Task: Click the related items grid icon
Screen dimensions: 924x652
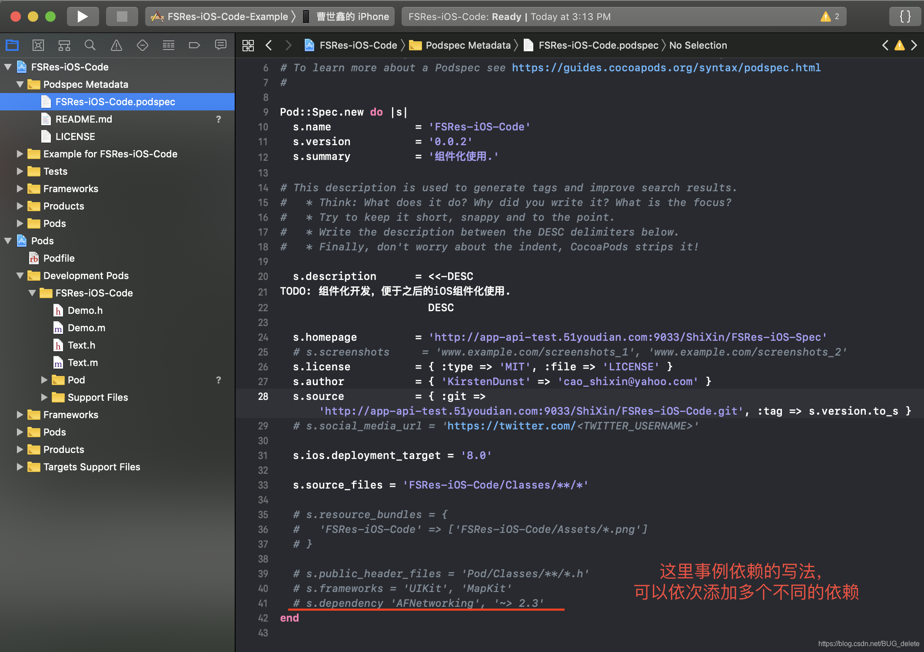Action: [248, 45]
